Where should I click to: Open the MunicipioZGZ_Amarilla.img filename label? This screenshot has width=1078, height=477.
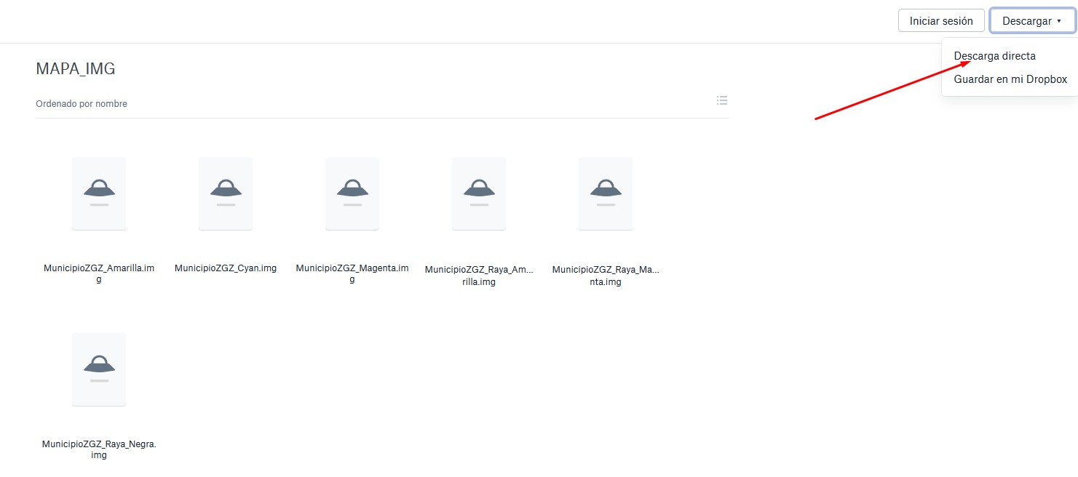click(x=99, y=273)
